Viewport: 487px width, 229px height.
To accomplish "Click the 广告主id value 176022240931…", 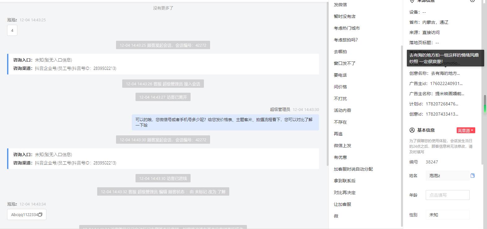I will point(446,83).
